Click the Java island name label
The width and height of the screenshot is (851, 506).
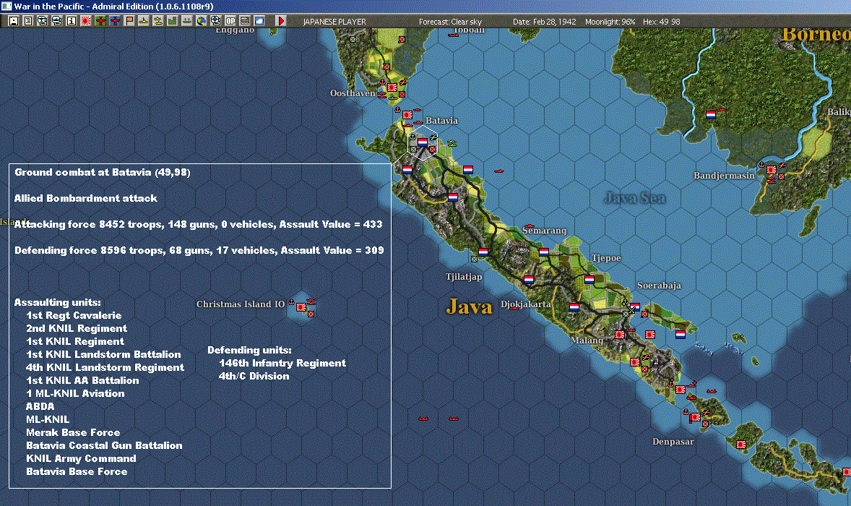(x=469, y=306)
